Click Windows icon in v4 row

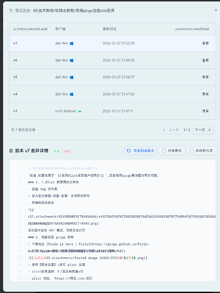coord(71,94)
